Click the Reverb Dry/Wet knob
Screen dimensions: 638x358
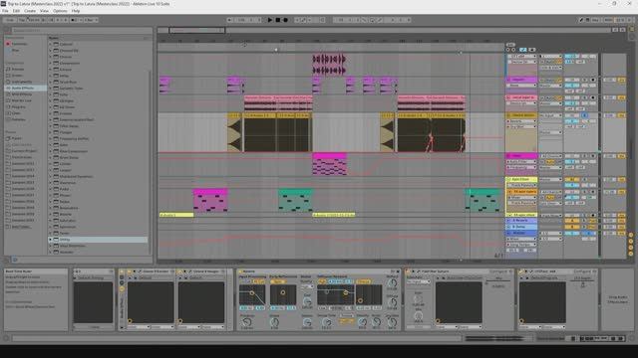(392, 322)
